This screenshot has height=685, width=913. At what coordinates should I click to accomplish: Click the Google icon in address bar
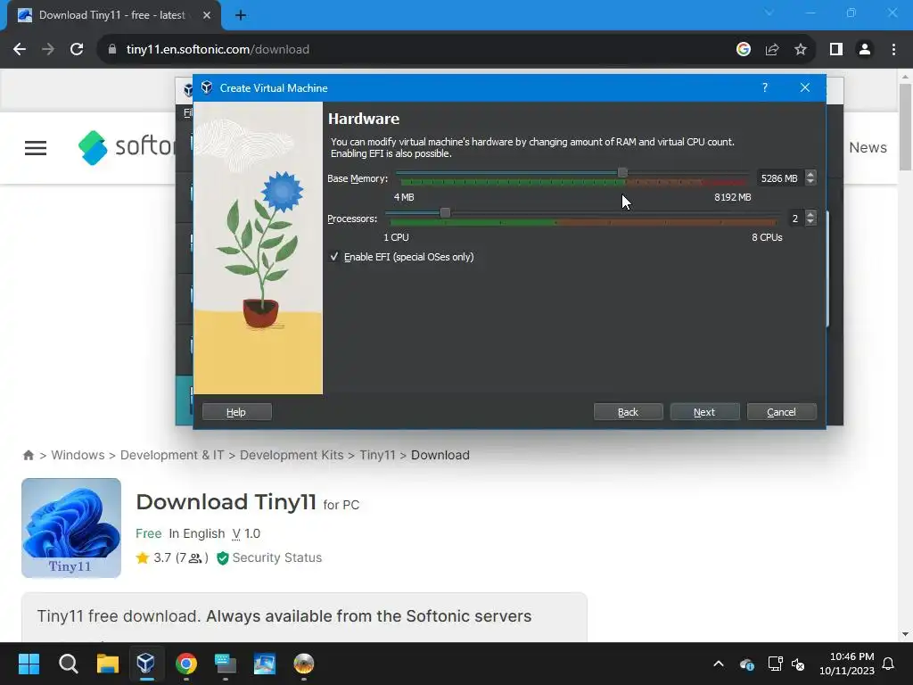point(743,50)
